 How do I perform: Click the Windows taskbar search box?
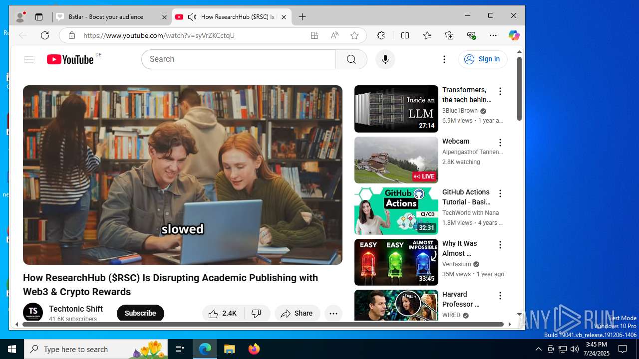(x=96, y=349)
